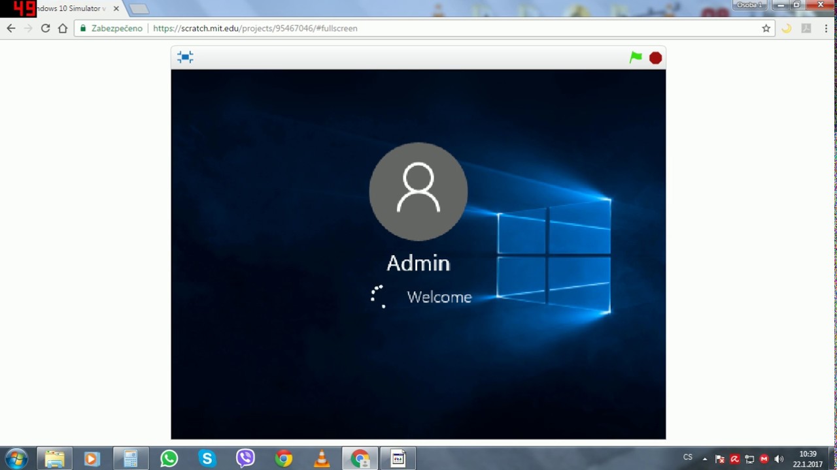Click the Welcome text

click(x=439, y=297)
